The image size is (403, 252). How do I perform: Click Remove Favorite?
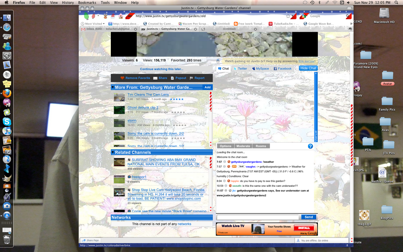[135, 78]
